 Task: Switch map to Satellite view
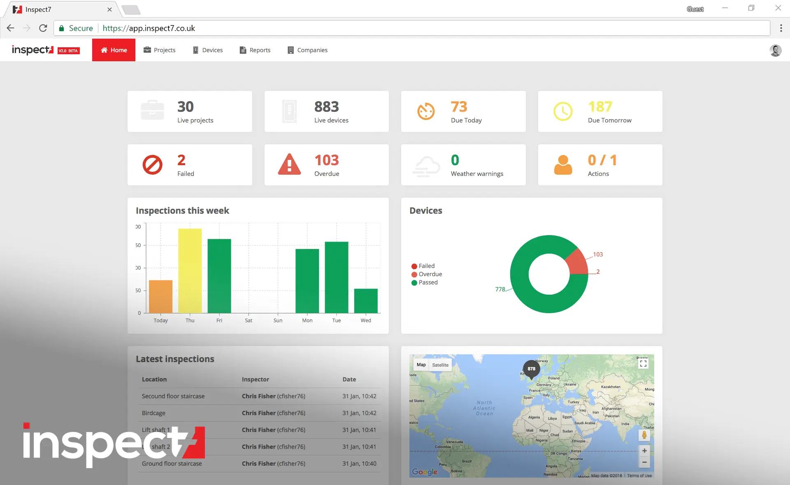point(440,365)
